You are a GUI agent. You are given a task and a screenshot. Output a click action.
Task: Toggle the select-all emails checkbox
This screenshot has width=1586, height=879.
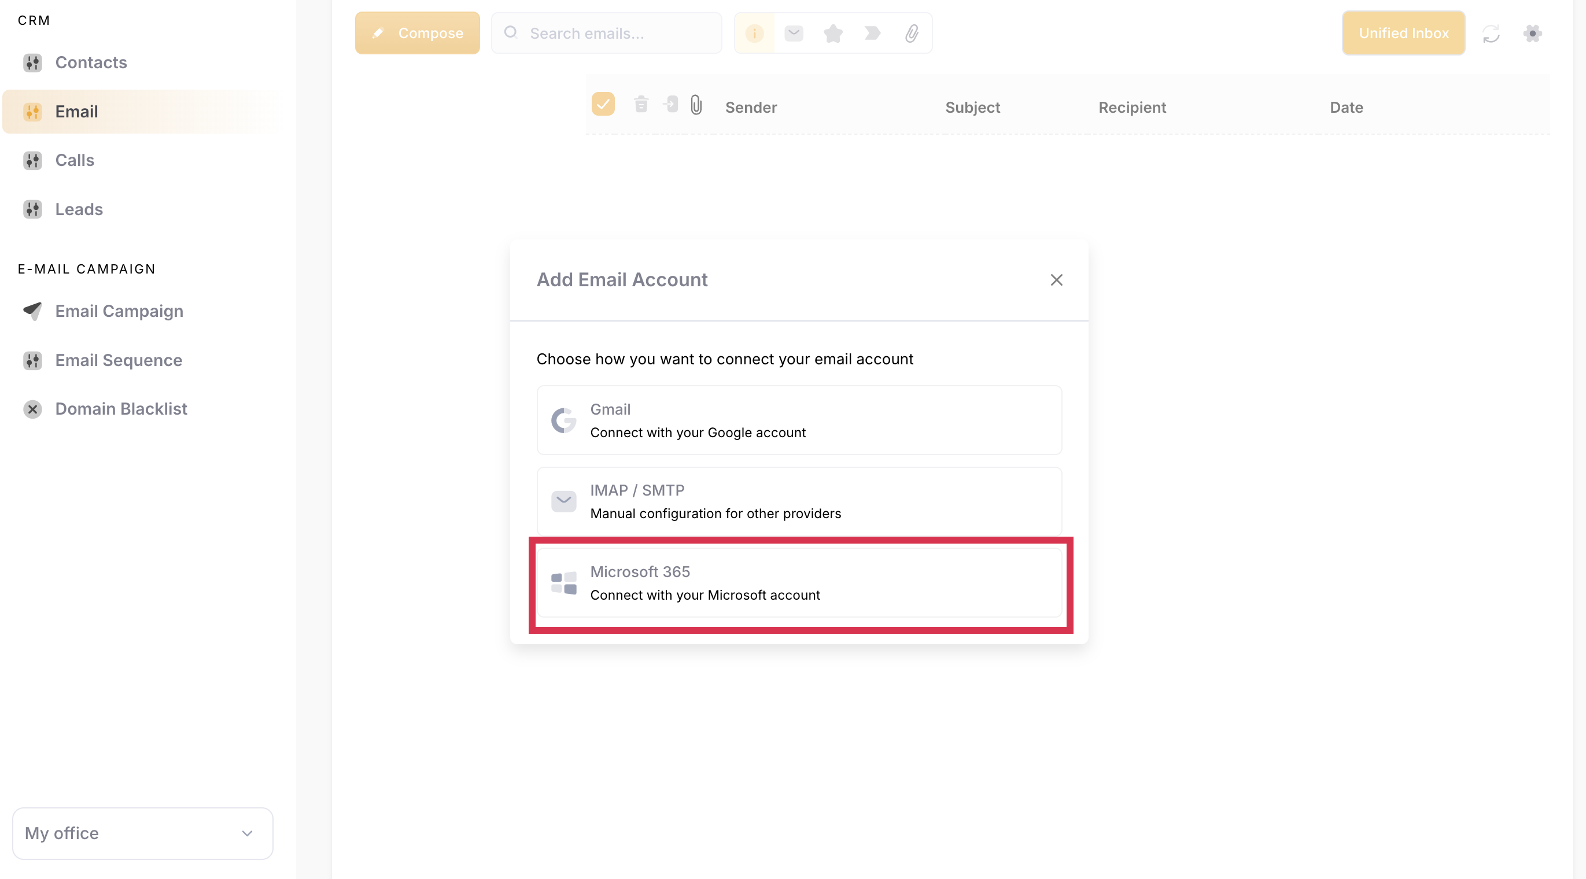tap(603, 104)
